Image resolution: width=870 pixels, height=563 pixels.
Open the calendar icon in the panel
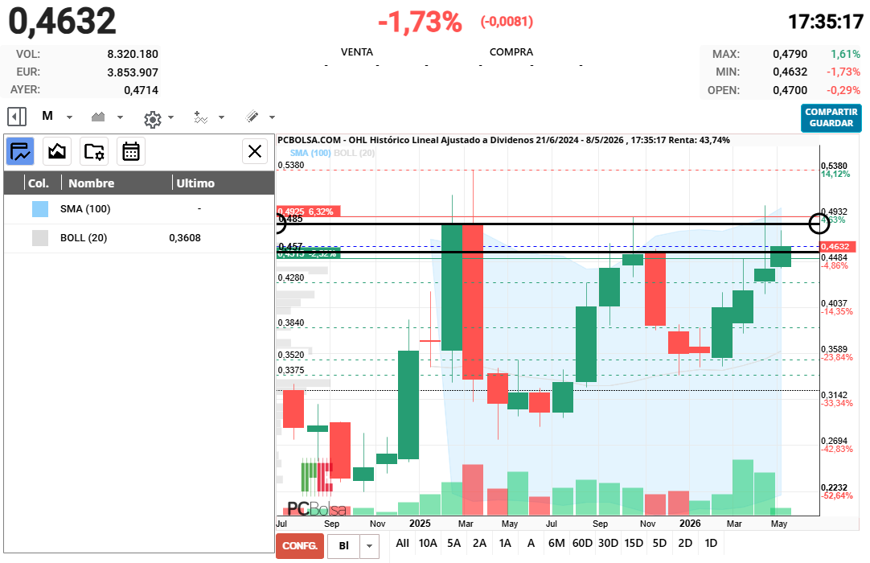click(x=131, y=151)
